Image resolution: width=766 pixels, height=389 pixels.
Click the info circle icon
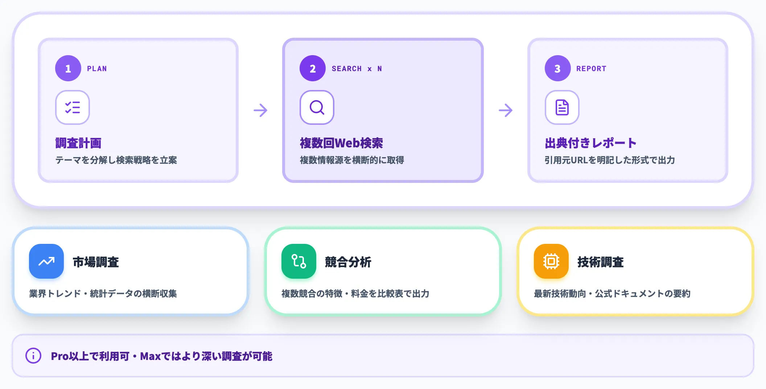click(x=33, y=356)
